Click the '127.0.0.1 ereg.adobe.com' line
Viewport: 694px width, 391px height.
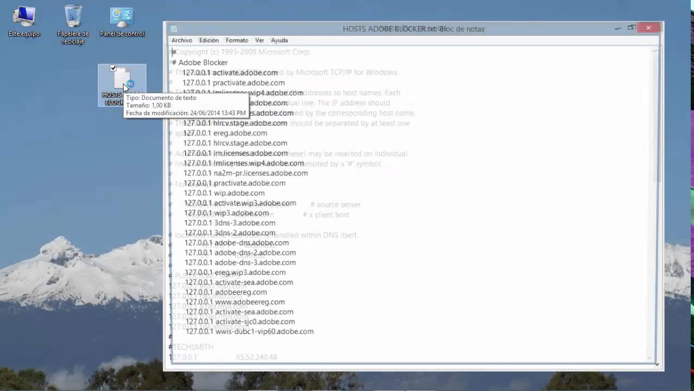click(x=225, y=133)
